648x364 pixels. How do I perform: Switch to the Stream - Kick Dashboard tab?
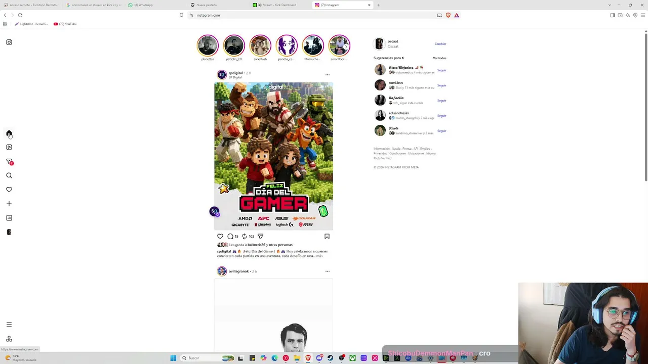tap(281, 5)
